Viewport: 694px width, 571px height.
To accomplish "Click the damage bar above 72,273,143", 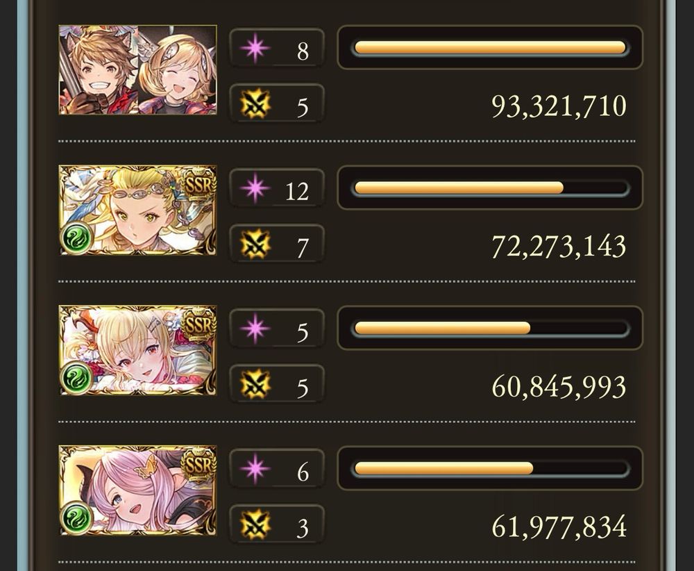I will pyautogui.click(x=490, y=188).
